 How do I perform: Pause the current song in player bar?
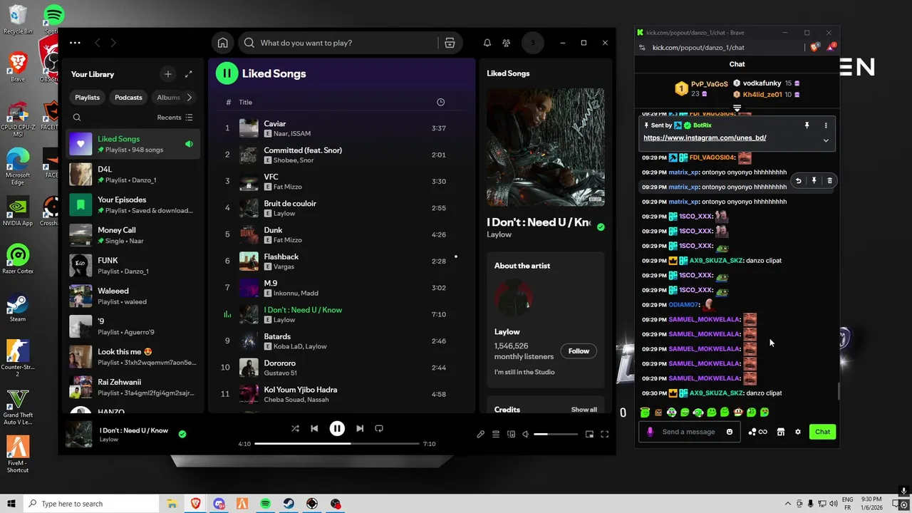[337, 428]
